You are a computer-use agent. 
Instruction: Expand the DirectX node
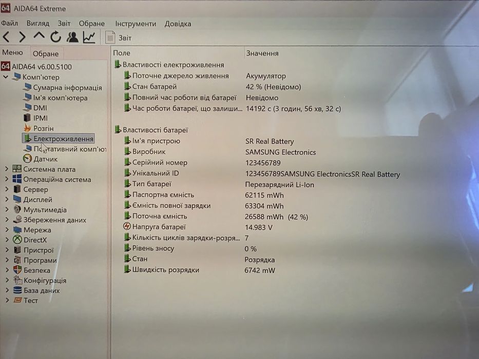[x=7, y=240]
